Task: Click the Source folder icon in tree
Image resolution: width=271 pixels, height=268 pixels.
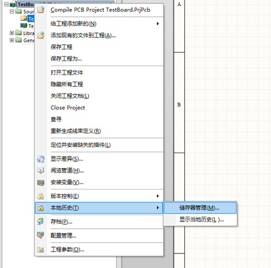Action: (x=18, y=11)
